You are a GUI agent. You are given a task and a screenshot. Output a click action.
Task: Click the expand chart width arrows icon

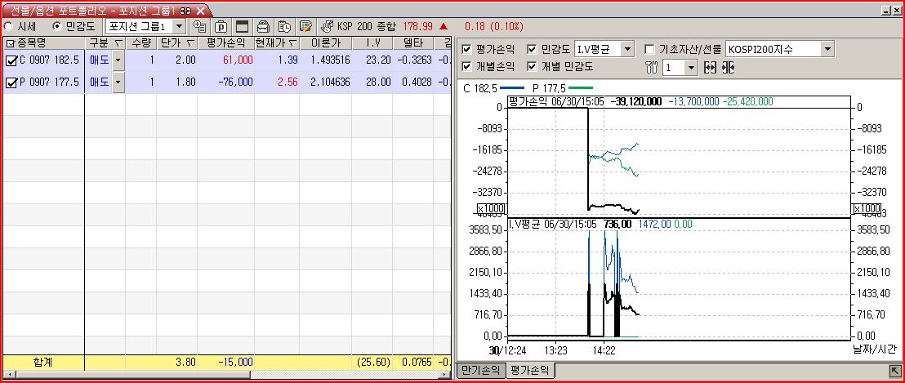tap(710, 68)
